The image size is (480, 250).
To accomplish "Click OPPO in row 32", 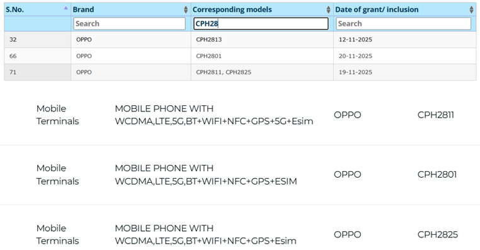I will point(84,40).
